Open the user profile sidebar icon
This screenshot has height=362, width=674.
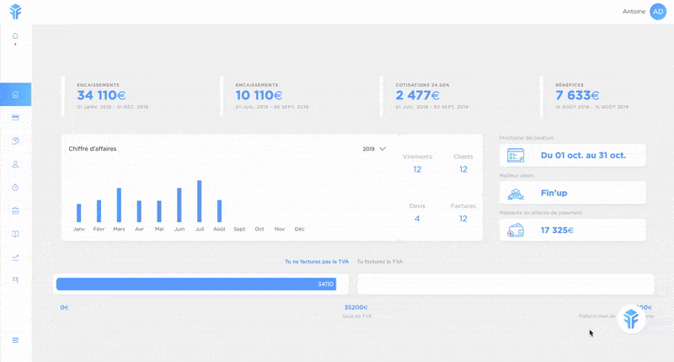pyautogui.click(x=15, y=163)
